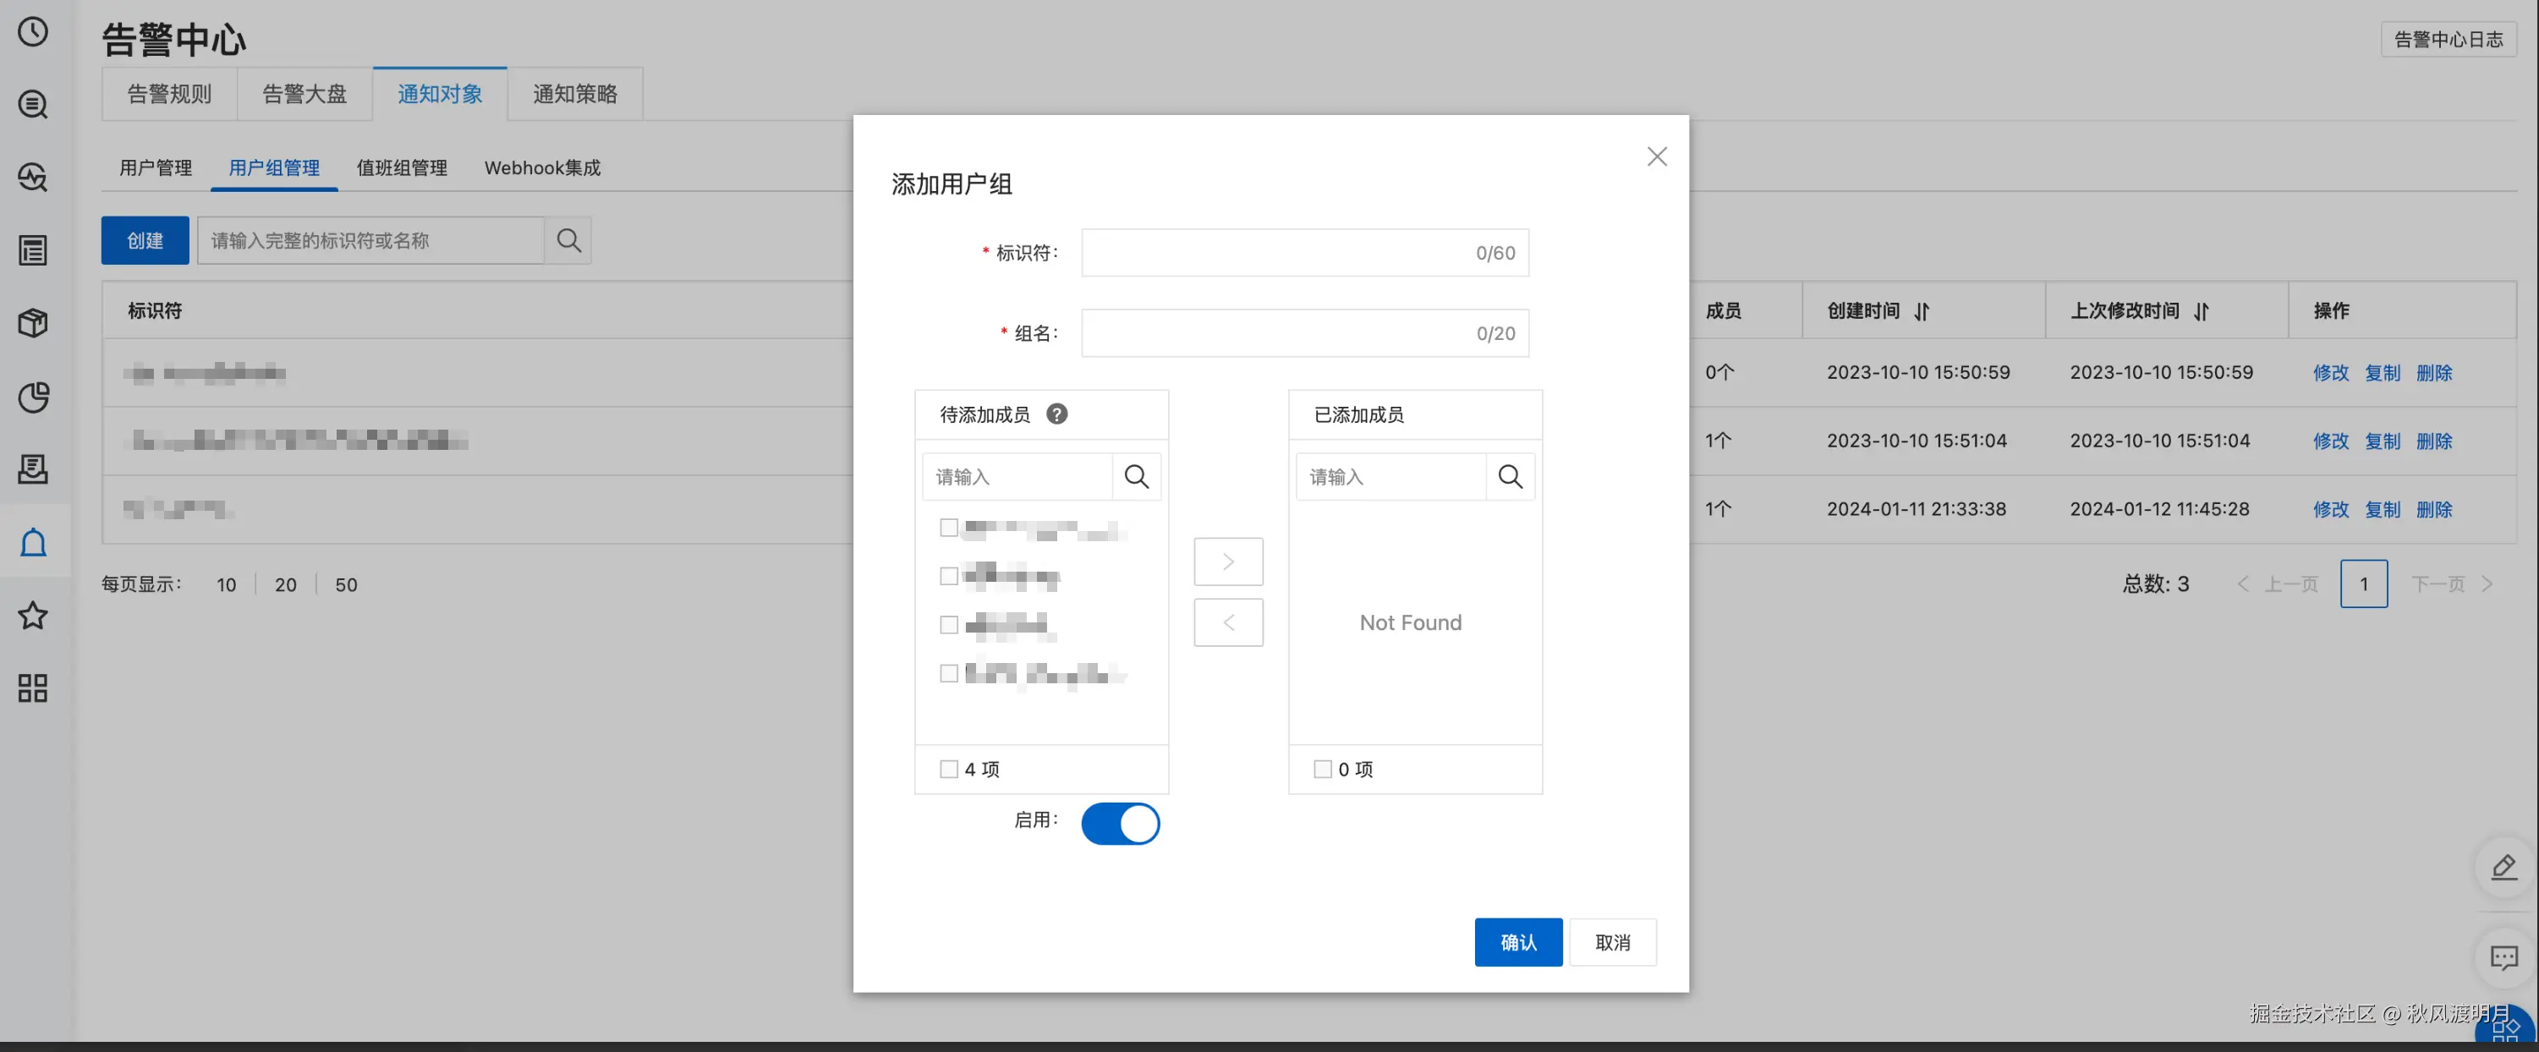The width and height of the screenshot is (2539, 1052).
Task: Click the edit pencil floating icon
Action: coord(2503,868)
